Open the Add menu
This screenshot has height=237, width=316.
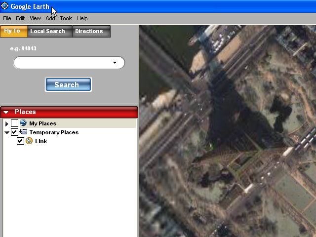coord(50,18)
